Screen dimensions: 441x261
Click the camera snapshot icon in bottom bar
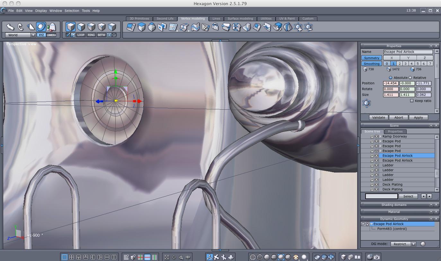377,257
